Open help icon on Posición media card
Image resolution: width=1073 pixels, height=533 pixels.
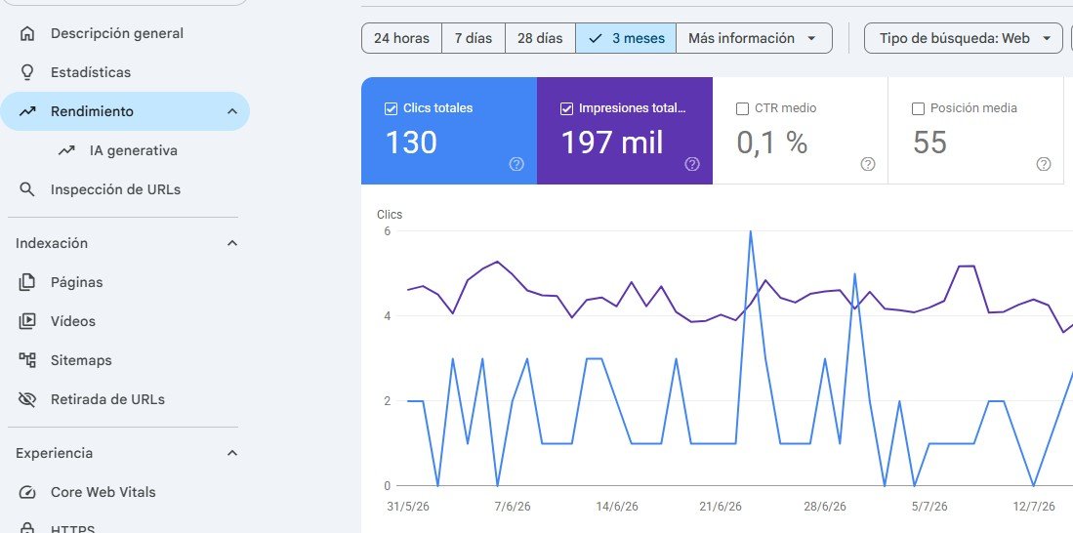point(1044,164)
